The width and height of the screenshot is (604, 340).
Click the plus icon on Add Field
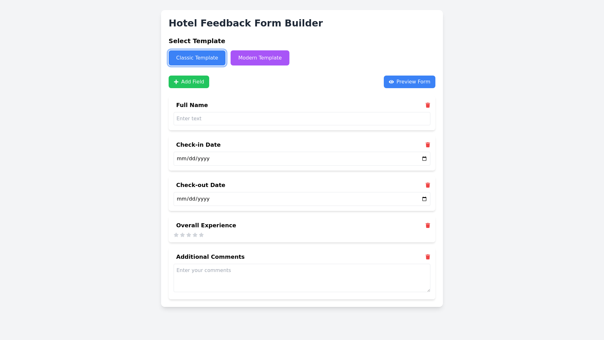176,82
